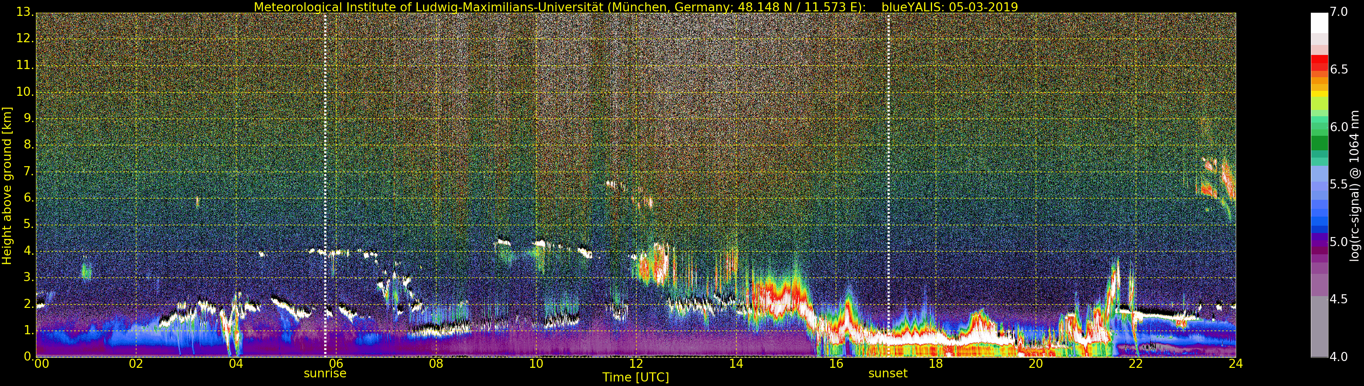The height and width of the screenshot is (386, 1364).
Task: Click the '4.5' colorbar tick label
Action: (x=1339, y=299)
